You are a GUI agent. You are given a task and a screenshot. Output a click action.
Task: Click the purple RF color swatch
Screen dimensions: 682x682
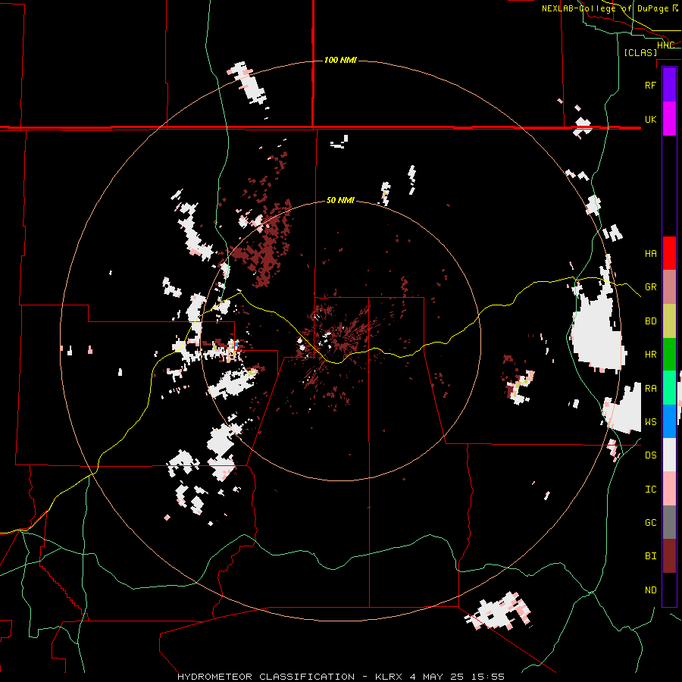[x=669, y=85]
